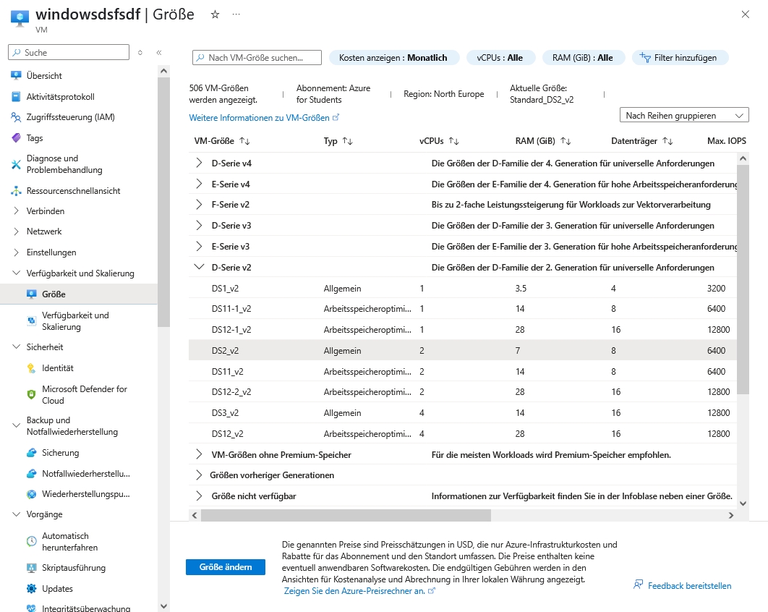
Task: Open Ressourcenschnellansicht in sidebar
Action: (x=73, y=191)
